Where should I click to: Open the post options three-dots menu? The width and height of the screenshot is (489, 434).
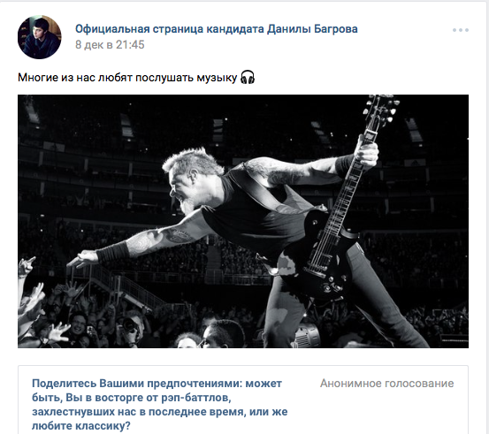(461, 30)
